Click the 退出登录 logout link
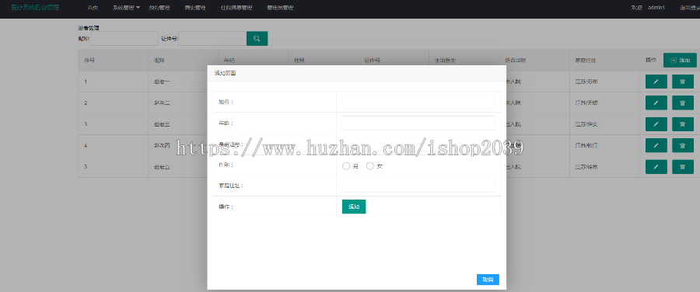The height and width of the screenshot is (292, 700). pyautogui.click(x=689, y=8)
